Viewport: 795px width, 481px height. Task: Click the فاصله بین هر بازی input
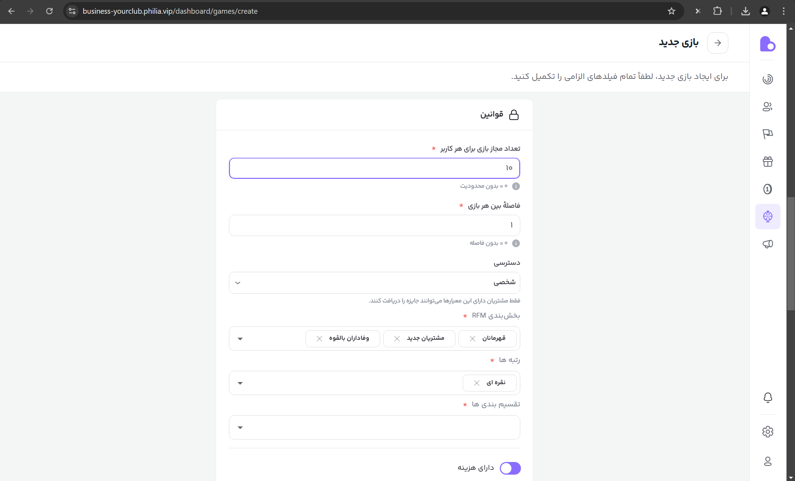tap(374, 225)
